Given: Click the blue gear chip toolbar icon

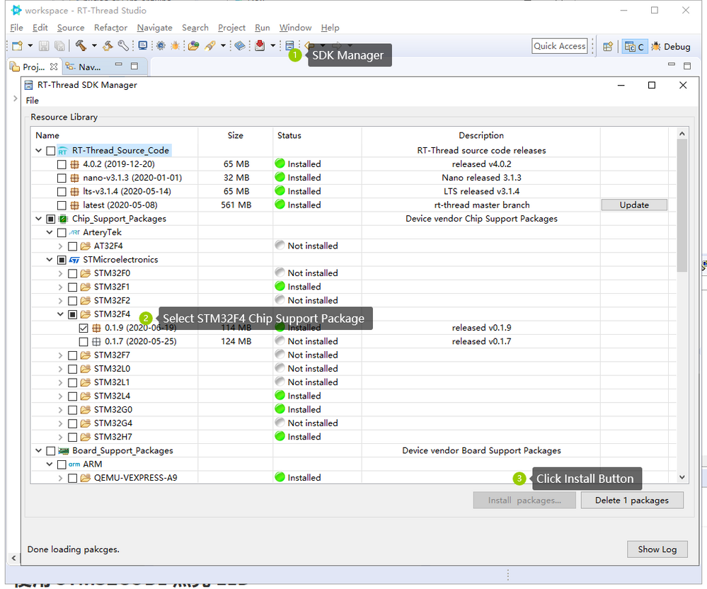Looking at the screenshot, I should [161, 45].
